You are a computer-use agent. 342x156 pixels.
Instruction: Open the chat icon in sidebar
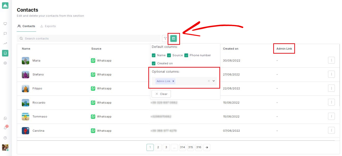pyautogui.click(x=5, y=33)
